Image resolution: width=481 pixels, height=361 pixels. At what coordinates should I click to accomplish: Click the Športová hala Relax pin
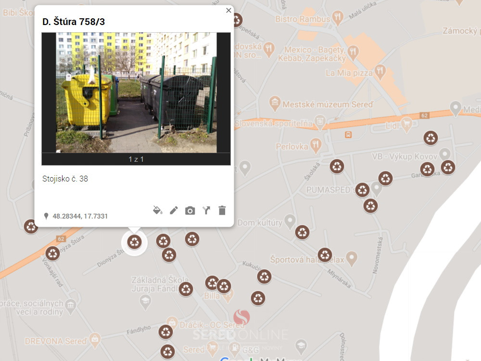[x=352, y=258]
